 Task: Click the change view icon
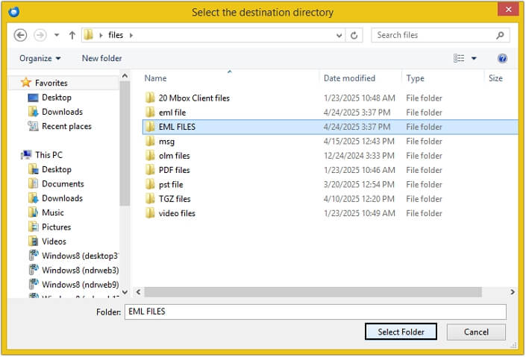[459, 58]
